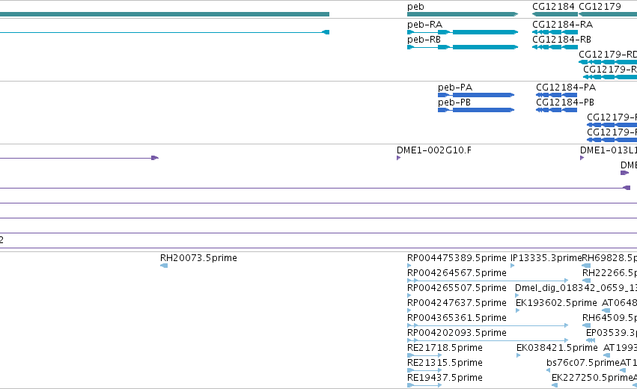Click the CG12184-RB transcript feature
637x389 pixels.
pos(555,47)
